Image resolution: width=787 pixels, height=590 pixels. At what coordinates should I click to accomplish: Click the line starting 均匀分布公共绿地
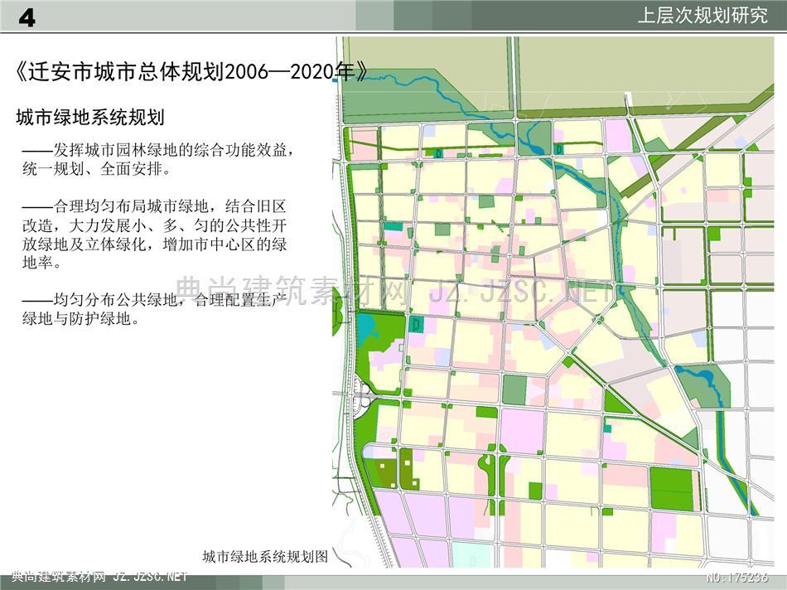click(x=154, y=300)
